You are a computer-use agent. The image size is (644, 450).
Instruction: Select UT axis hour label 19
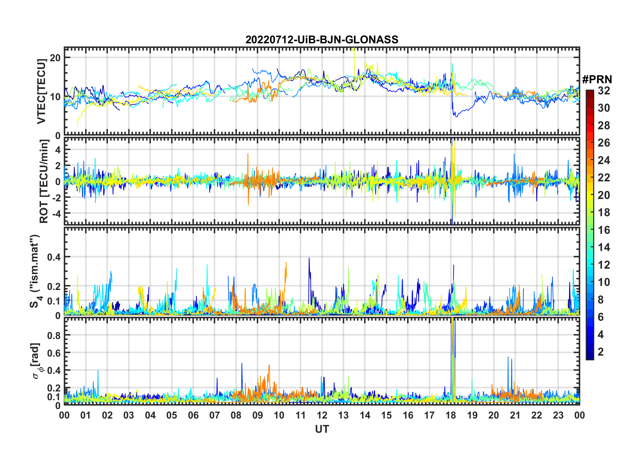tap(472, 415)
